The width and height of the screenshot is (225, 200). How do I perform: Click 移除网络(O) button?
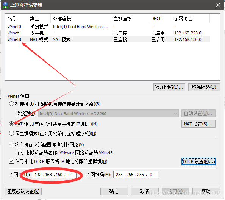tap(204, 87)
